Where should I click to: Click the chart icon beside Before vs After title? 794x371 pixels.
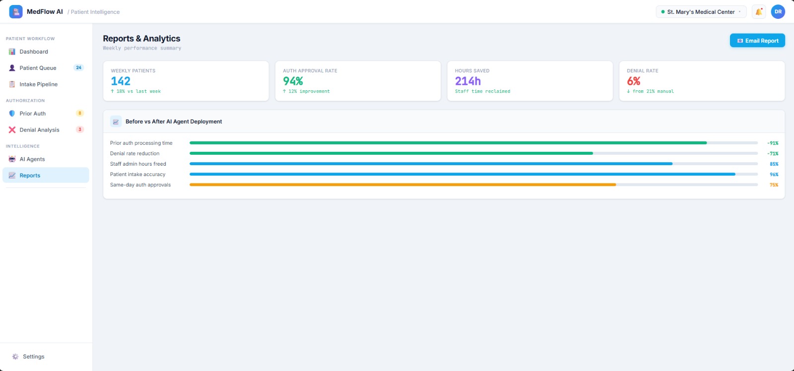(116, 122)
